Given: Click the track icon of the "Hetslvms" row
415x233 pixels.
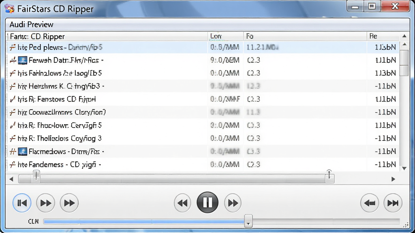Looking at the screenshot, I should pyautogui.click(x=13, y=86).
